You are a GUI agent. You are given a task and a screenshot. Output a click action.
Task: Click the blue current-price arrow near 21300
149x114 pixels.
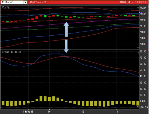click(140, 13)
